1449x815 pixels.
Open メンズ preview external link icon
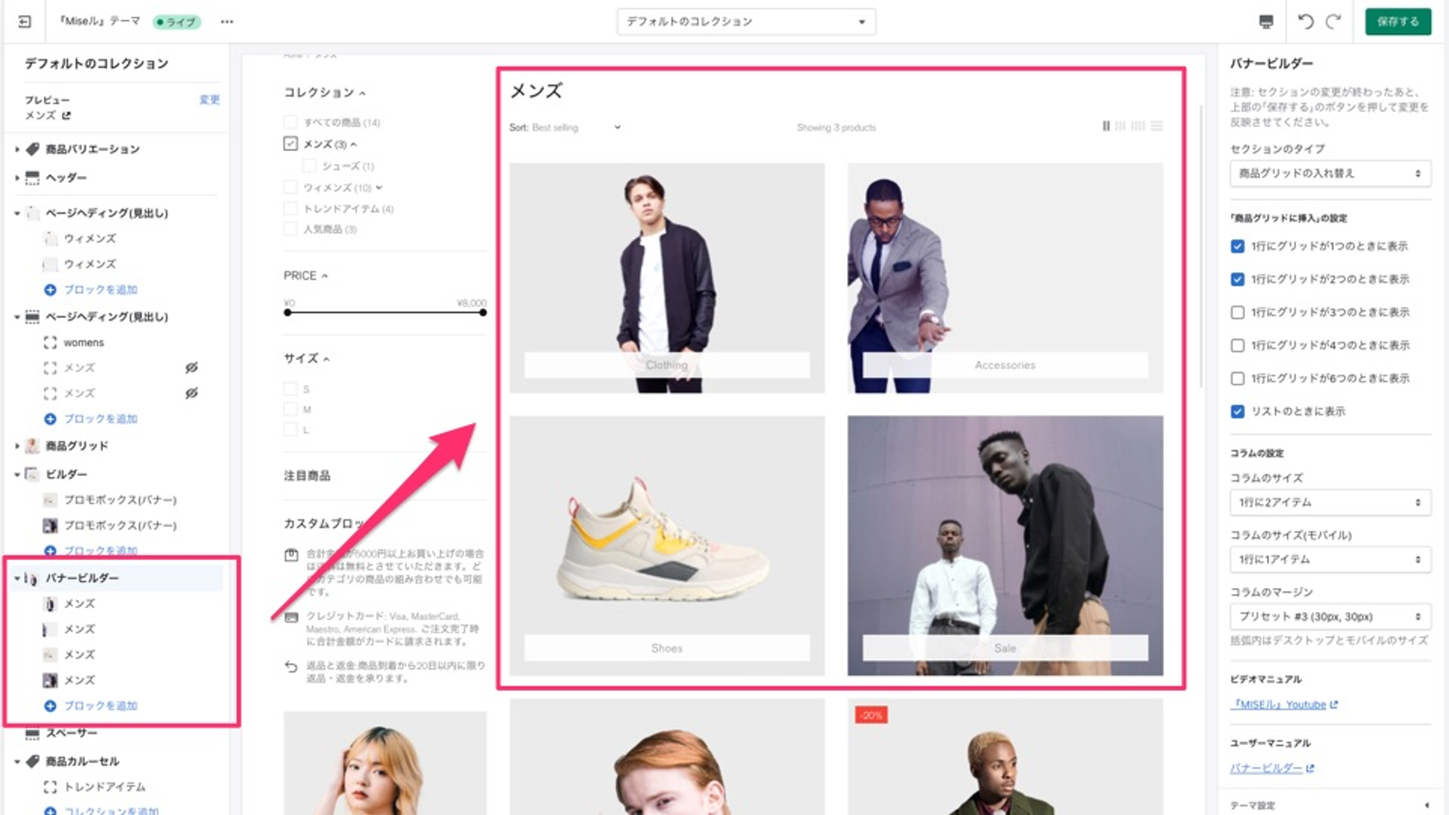point(66,115)
